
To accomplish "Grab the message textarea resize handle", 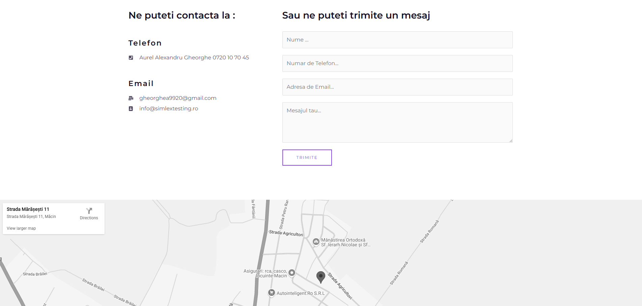I will point(511,141).
